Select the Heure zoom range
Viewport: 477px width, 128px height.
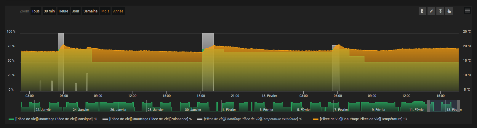tap(63, 11)
